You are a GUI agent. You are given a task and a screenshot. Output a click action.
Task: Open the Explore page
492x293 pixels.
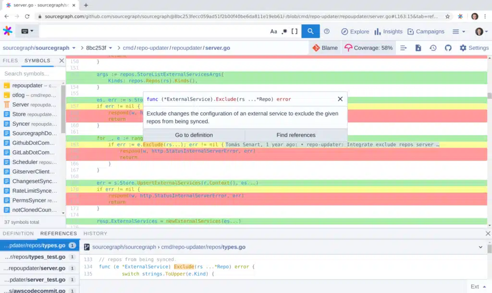355,31
